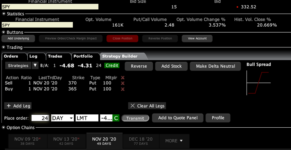Remove the Buy 365 Put leg
Viewport: 291px width, 150px height.
pyautogui.click(x=122, y=89)
